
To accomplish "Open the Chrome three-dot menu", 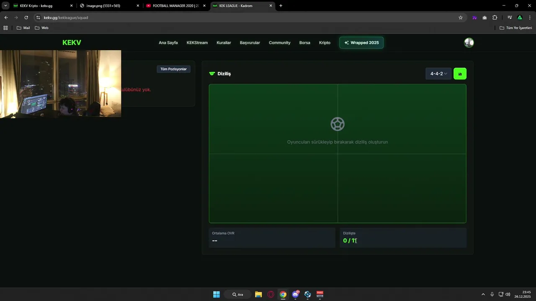I will coord(530,18).
